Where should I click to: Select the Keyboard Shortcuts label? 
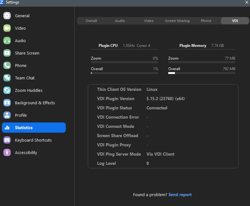tap(33, 140)
